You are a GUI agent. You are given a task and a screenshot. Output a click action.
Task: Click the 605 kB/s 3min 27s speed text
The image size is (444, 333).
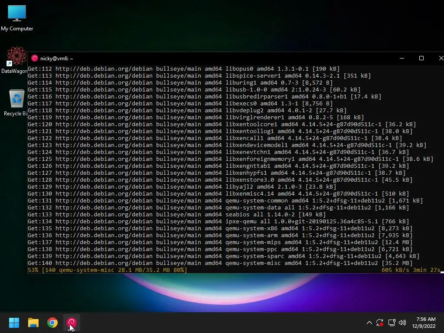tap(411, 270)
